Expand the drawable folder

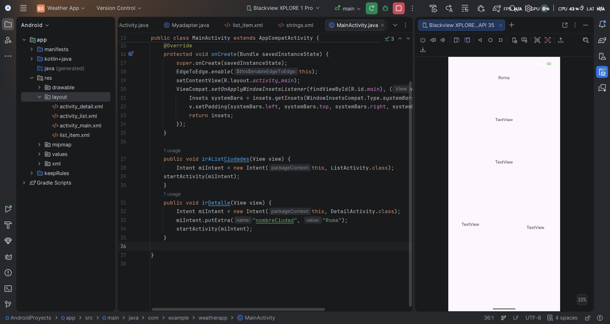[x=39, y=87]
